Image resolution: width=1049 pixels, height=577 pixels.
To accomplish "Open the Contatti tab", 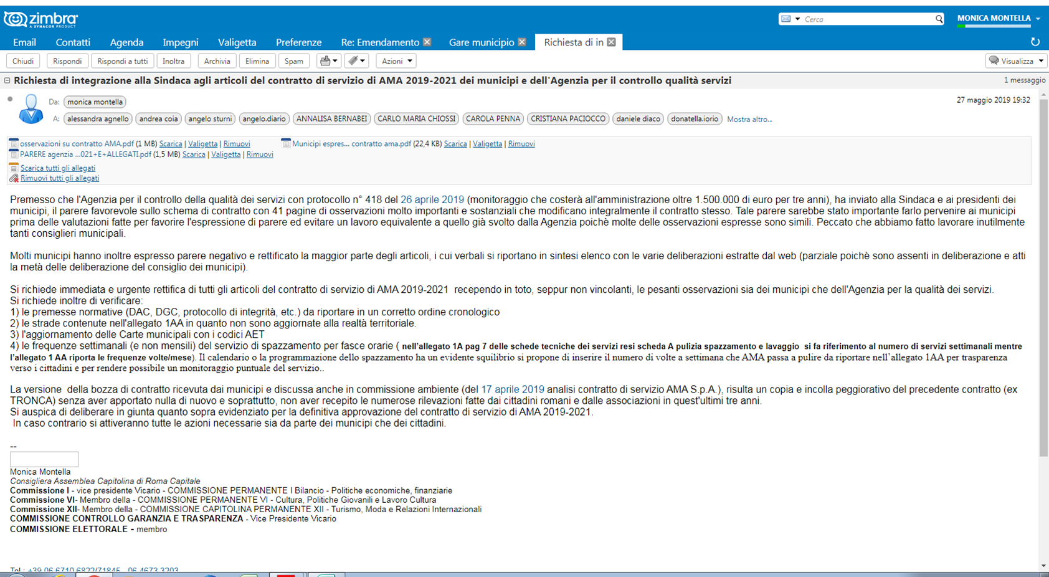I will coord(73,42).
